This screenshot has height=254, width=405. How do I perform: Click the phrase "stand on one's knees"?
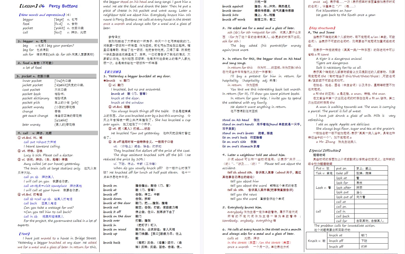click(238, 133)
